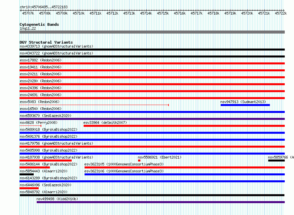Select the essv20280 (Redon2006) label
The height and width of the screenshot is (215, 294).
click(41, 81)
